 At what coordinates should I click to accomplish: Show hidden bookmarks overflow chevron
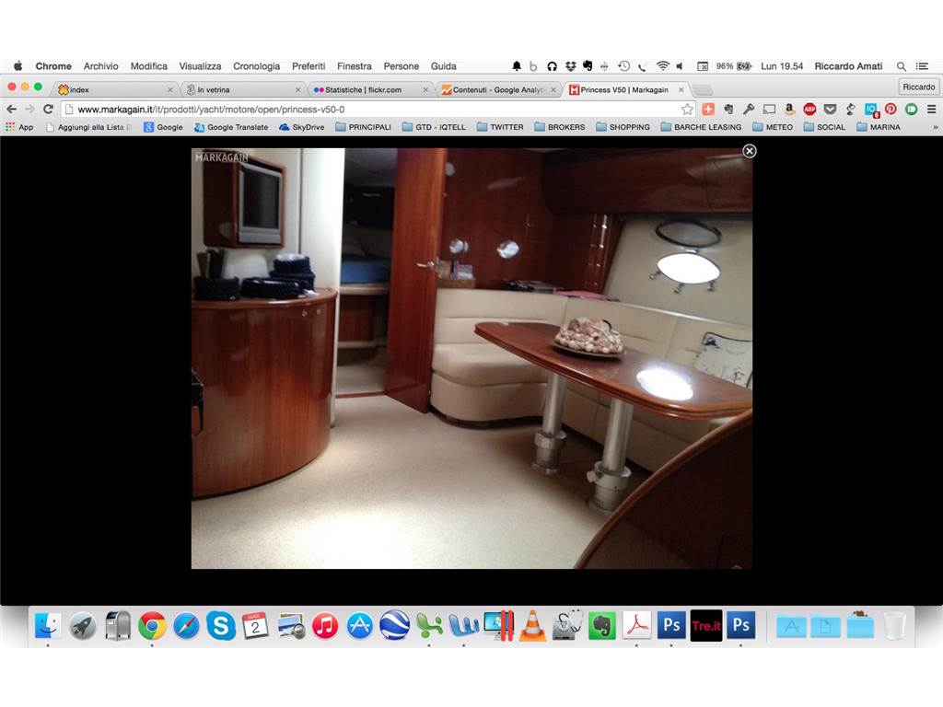coord(936,127)
